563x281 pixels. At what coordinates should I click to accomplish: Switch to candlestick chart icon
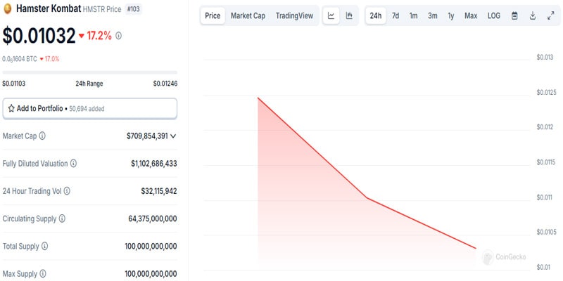tap(349, 15)
